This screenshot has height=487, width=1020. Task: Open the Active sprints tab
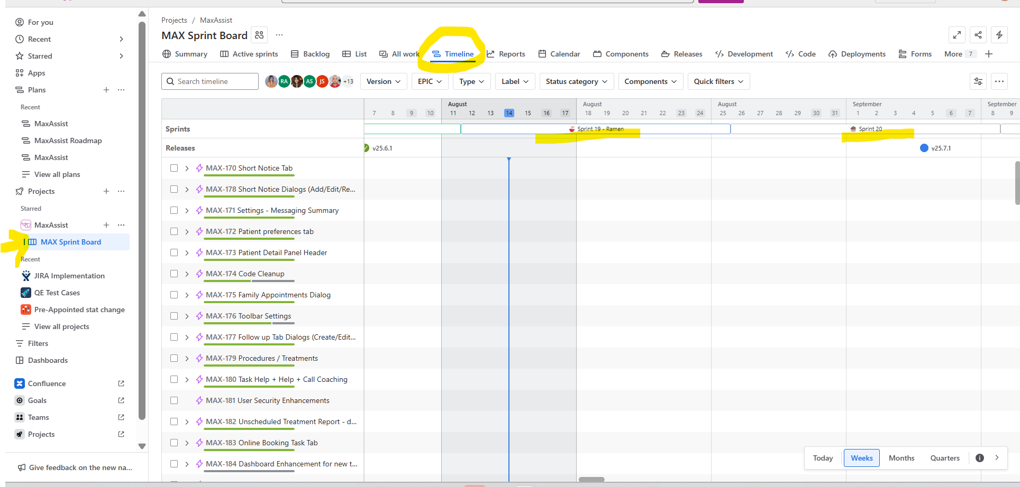(249, 54)
